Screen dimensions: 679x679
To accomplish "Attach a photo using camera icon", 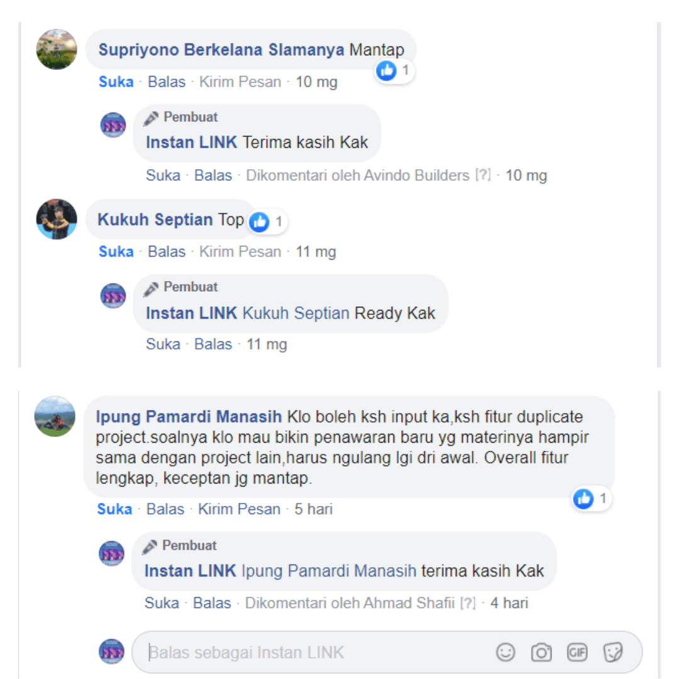I will coord(541,652).
